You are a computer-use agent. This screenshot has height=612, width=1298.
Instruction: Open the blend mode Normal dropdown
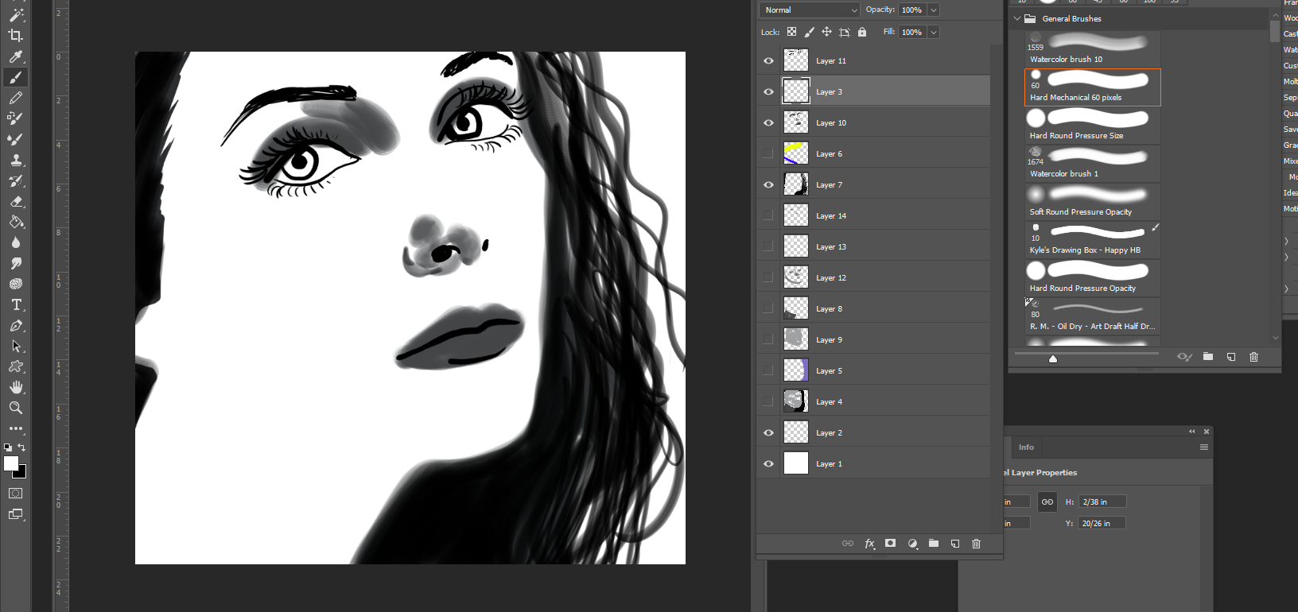coord(810,10)
